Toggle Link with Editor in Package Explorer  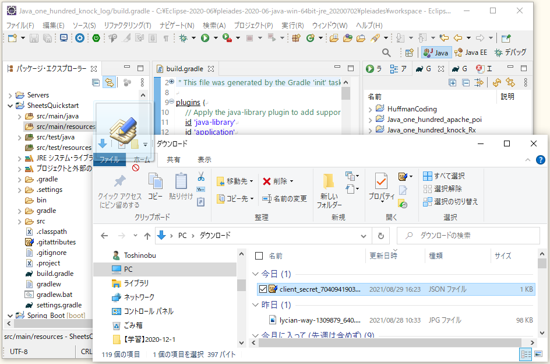click(x=110, y=82)
